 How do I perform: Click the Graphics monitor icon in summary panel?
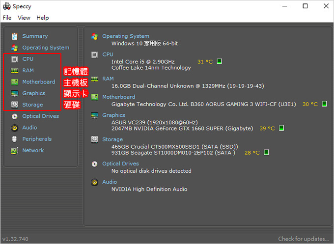pyautogui.click(x=95, y=115)
